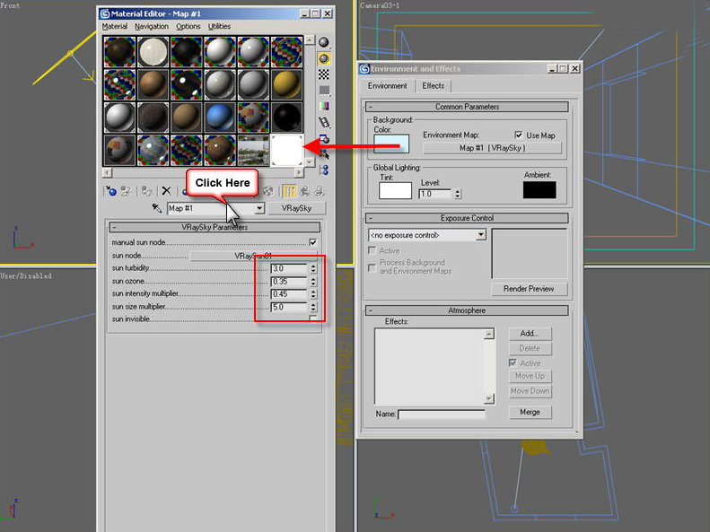The width and height of the screenshot is (710, 532).
Task: Click the Make Preview filmstrip icon
Action: tap(324, 122)
